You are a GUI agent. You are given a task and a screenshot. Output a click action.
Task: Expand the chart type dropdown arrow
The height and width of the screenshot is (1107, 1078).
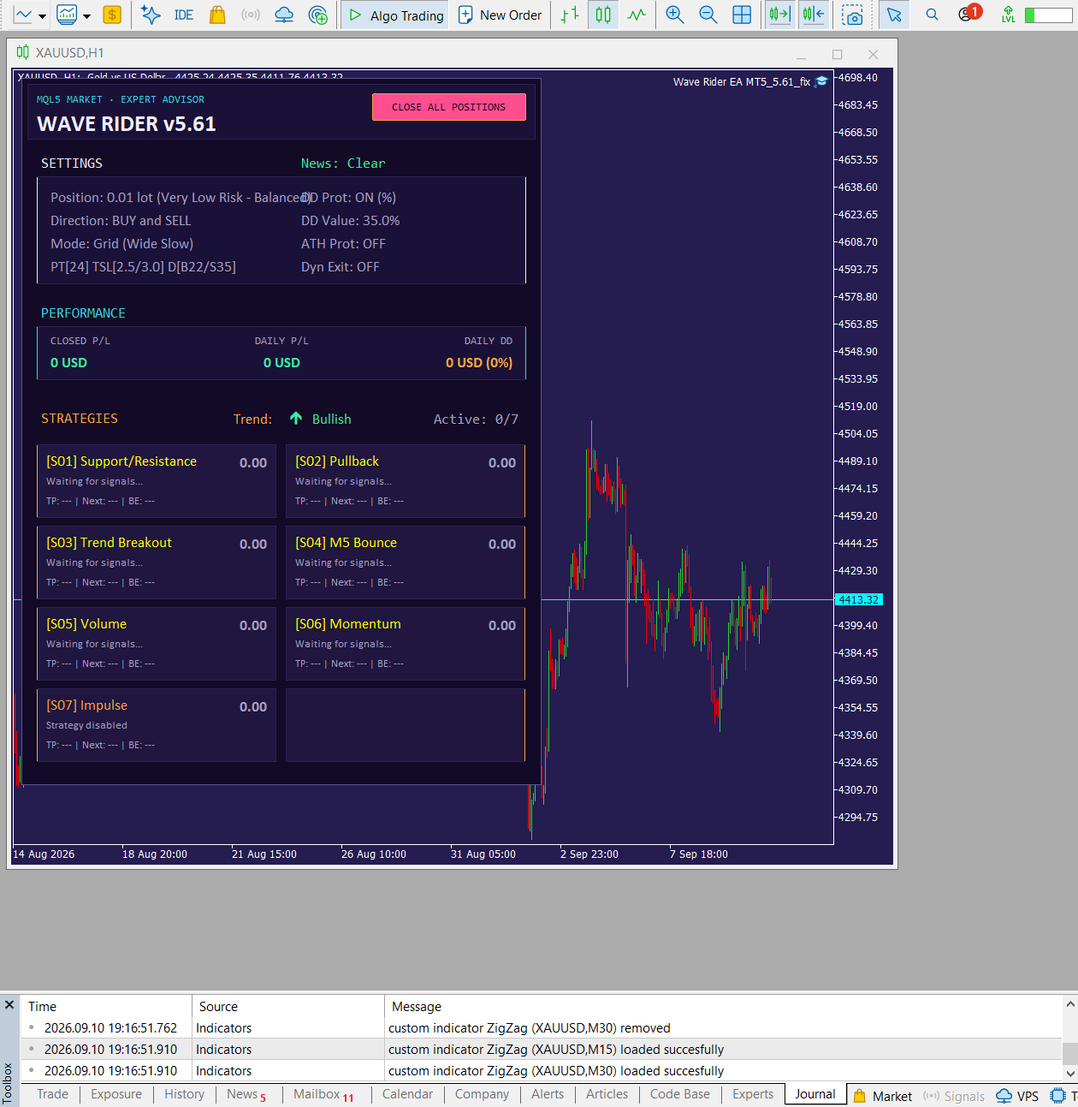click(42, 15)
